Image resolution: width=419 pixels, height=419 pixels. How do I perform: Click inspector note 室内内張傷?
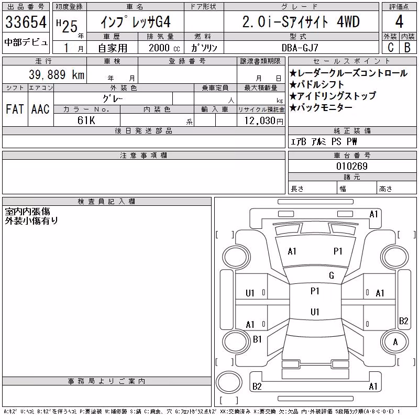point(28,212)
